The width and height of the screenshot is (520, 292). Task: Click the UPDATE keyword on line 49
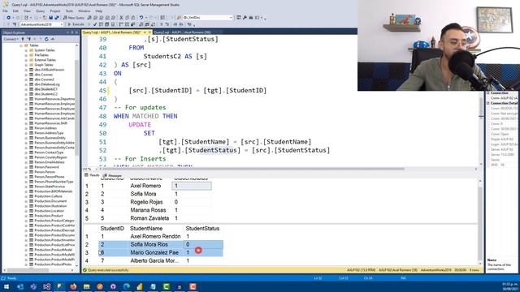tap(140, 125)
